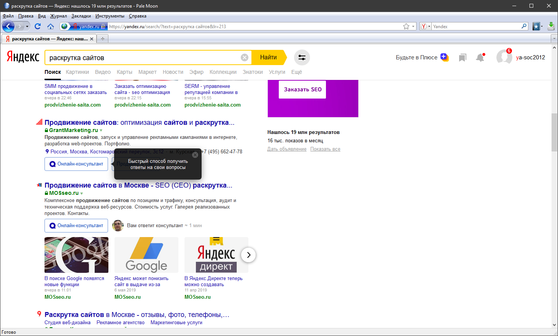Open the browser home page icon
Screen dimensions: 558x336
tap(51, 26)
